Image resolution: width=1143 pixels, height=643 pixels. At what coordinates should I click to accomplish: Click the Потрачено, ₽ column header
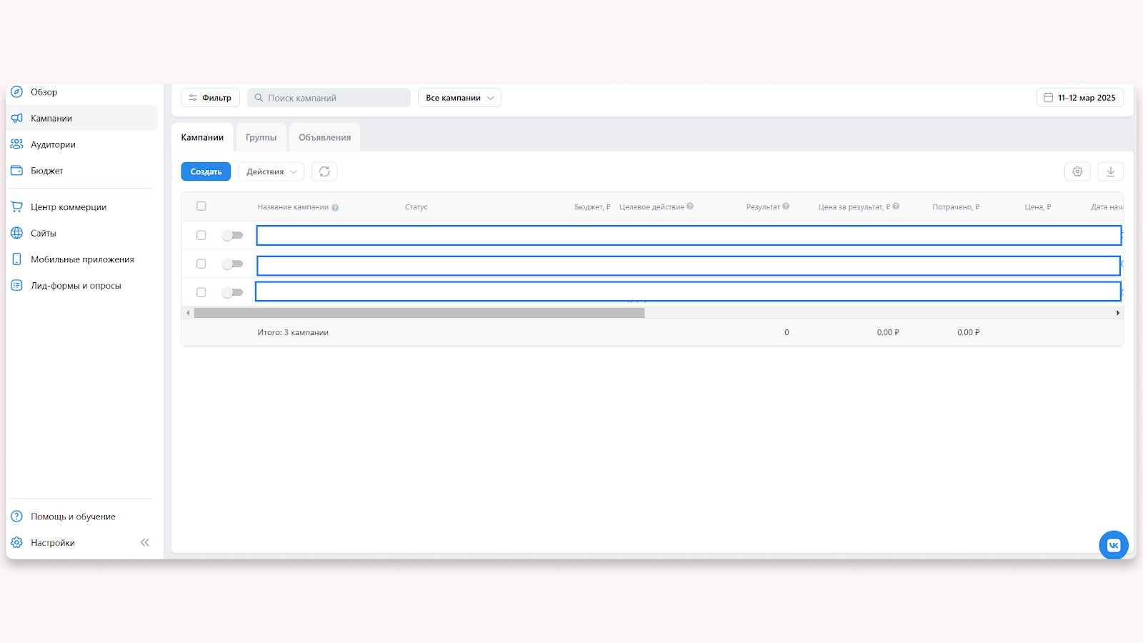pos(956,207)
